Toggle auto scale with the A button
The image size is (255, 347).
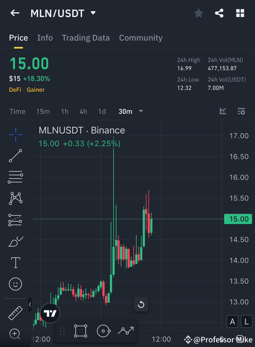pyautogui.click(x=233, y=321)
